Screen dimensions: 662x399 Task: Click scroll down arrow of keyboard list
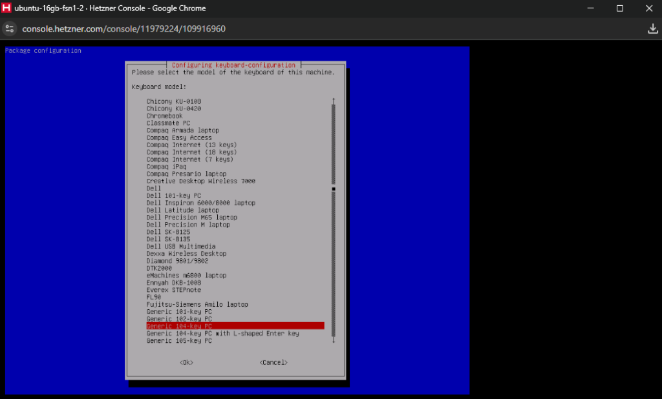click(334, 340)
